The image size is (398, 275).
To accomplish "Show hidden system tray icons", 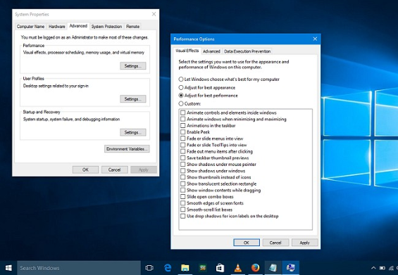I will tap(373, 268).
